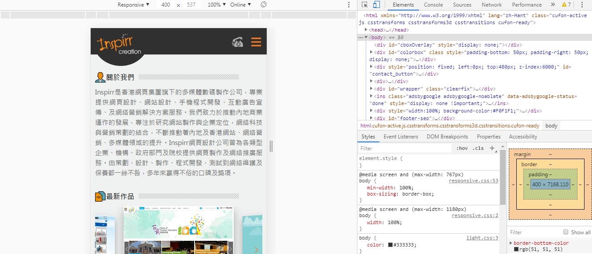Expand border-bottom-color computed property
Screen dimensions: 592x254
pyautogui.click(x=511, y=243)
